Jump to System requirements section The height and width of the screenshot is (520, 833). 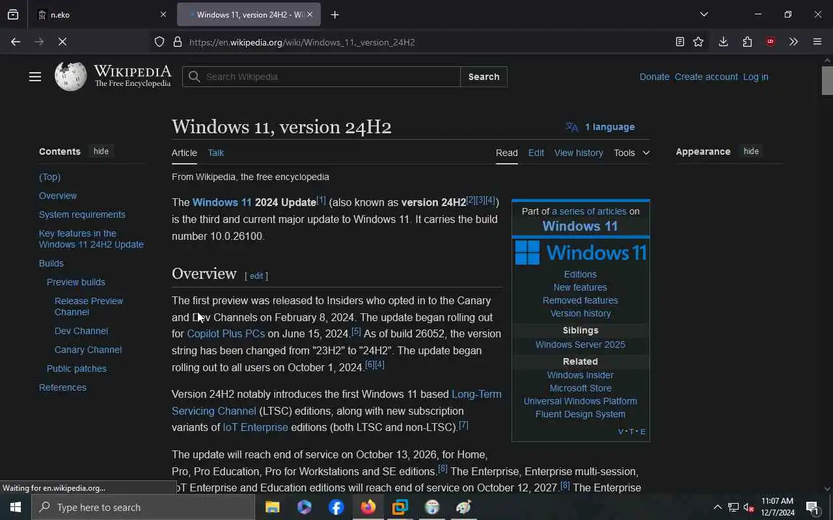[82, 214]
